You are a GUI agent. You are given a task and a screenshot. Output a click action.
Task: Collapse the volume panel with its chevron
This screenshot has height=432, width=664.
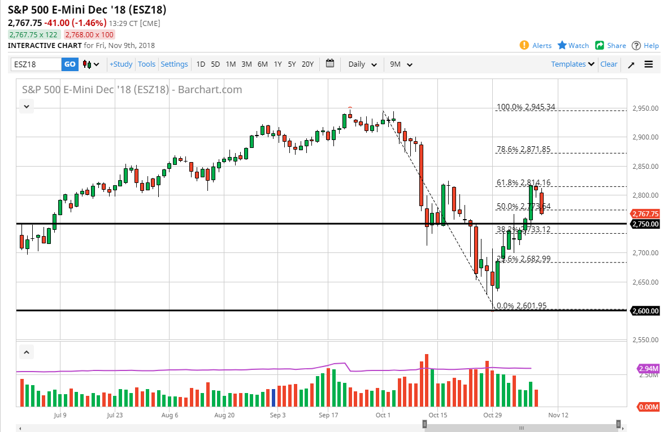pyautogui.click(x=26, y=351)
